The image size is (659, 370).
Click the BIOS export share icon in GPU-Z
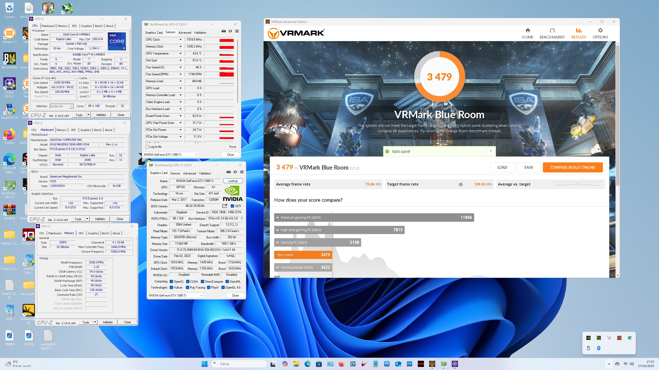coord(225,206)
